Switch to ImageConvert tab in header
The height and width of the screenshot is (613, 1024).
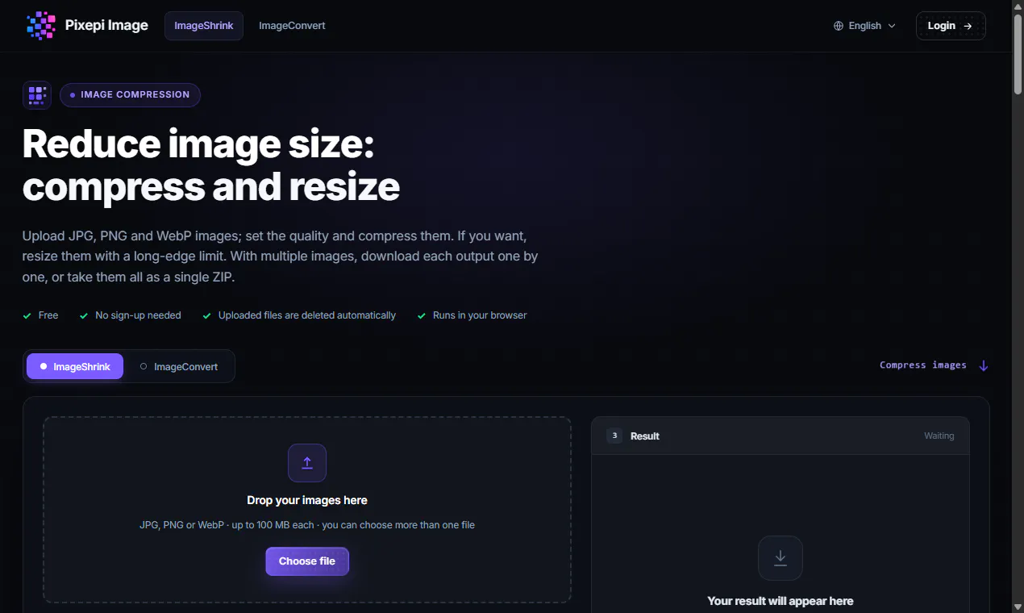[x=292, y=26]
